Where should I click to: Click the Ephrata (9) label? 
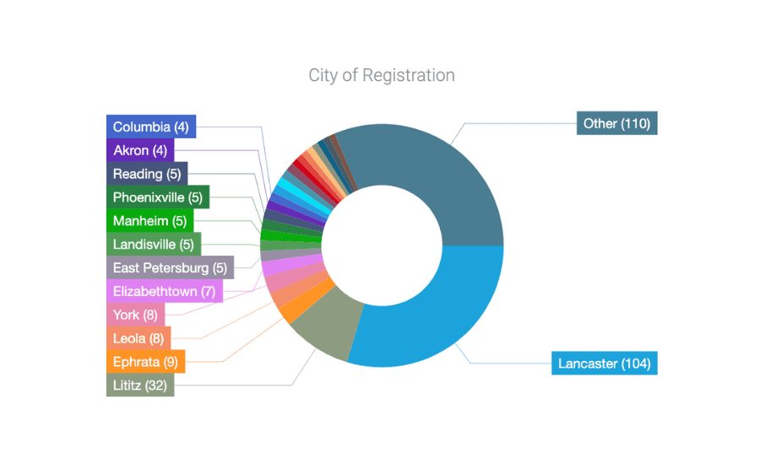point(146,361)
